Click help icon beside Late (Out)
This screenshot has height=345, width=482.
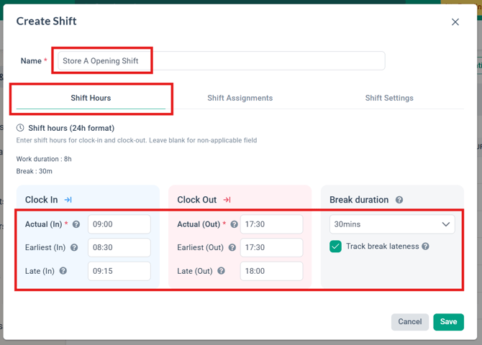[222, 271]
